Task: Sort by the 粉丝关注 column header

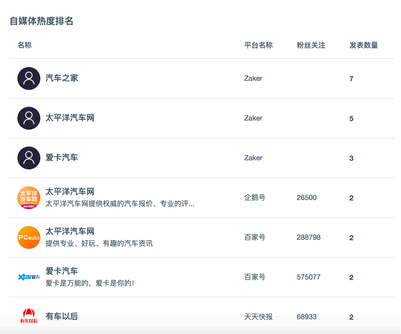Action: click(x=311, y=45)
